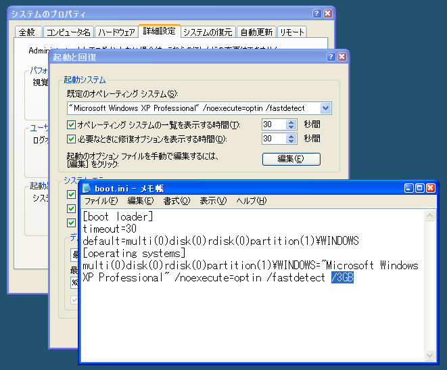The height and width of the screenshot is (370, 447).
Task: Increase recovery options display time spinner
Action: pos(291,136)
